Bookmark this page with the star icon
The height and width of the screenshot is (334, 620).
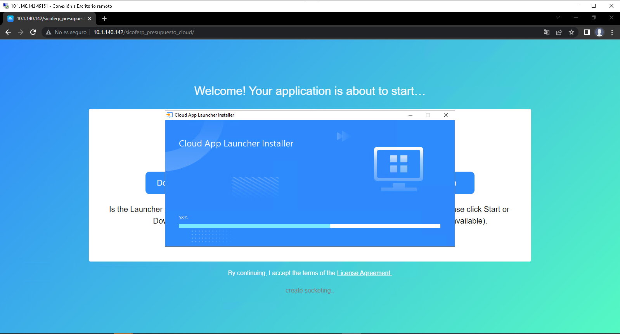click(x=572, y=32)
